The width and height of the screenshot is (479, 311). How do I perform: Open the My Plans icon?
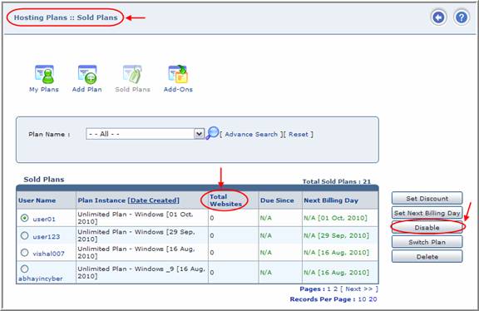[x=45, y=74]
